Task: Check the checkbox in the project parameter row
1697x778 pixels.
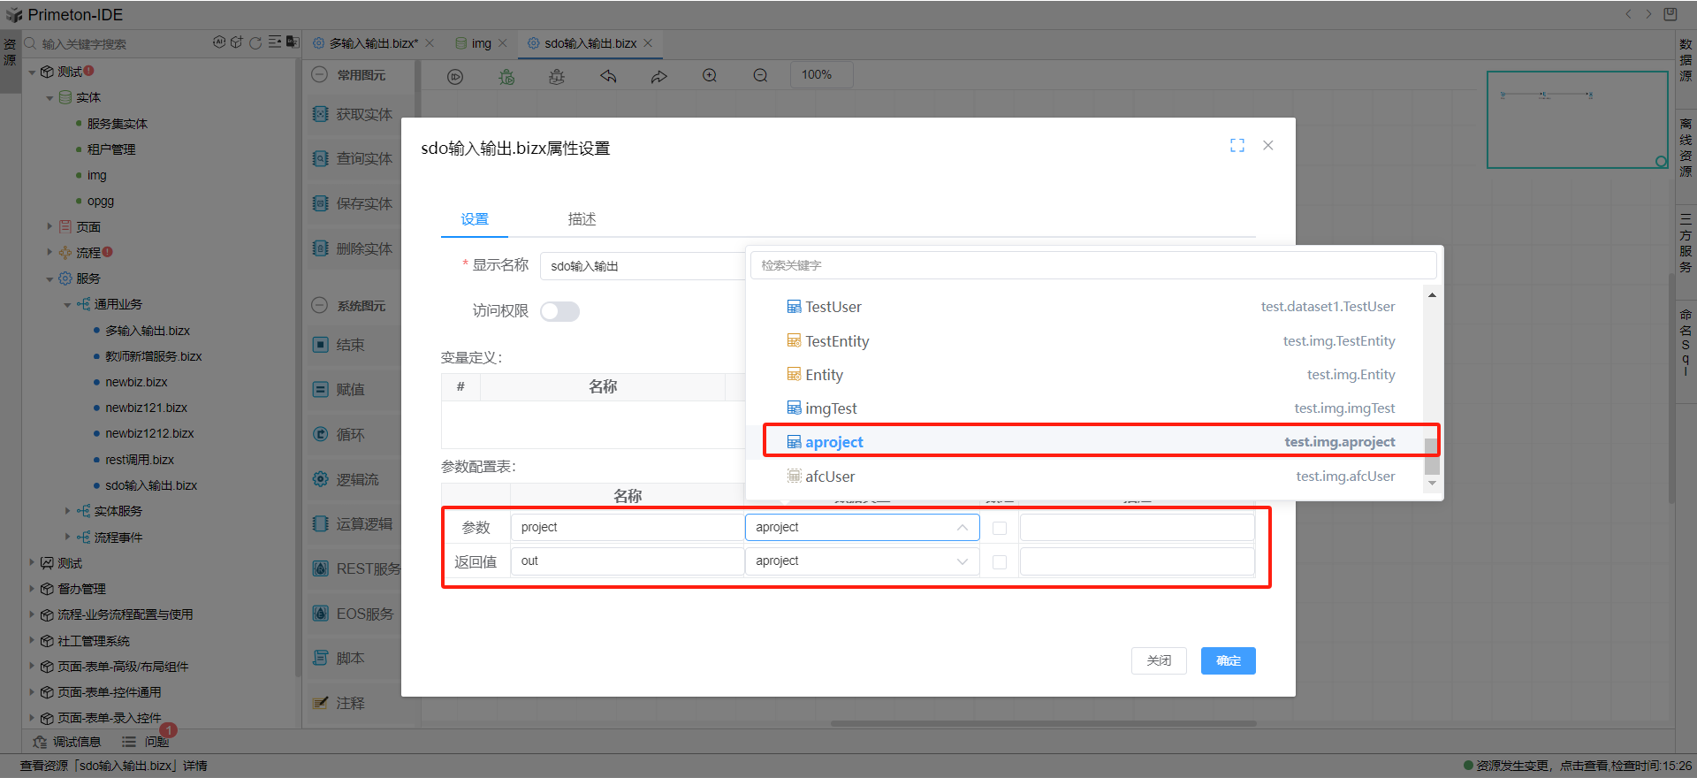Action: coord(1000,528)
